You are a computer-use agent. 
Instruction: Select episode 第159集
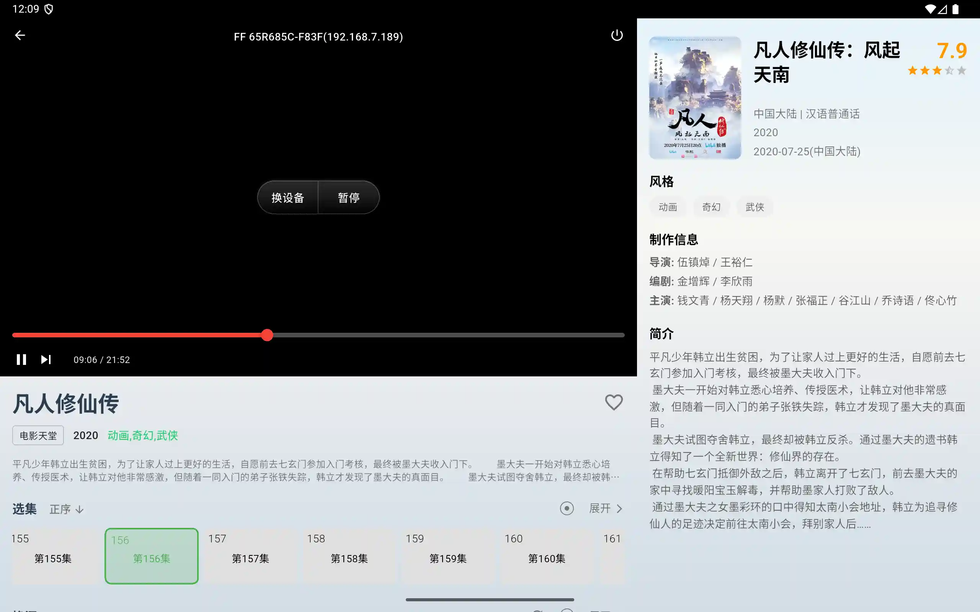pyautogui.click(x=448, y=556)
